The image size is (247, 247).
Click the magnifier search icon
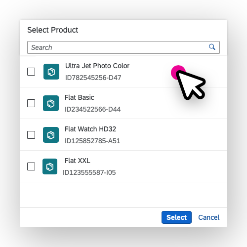212,47
